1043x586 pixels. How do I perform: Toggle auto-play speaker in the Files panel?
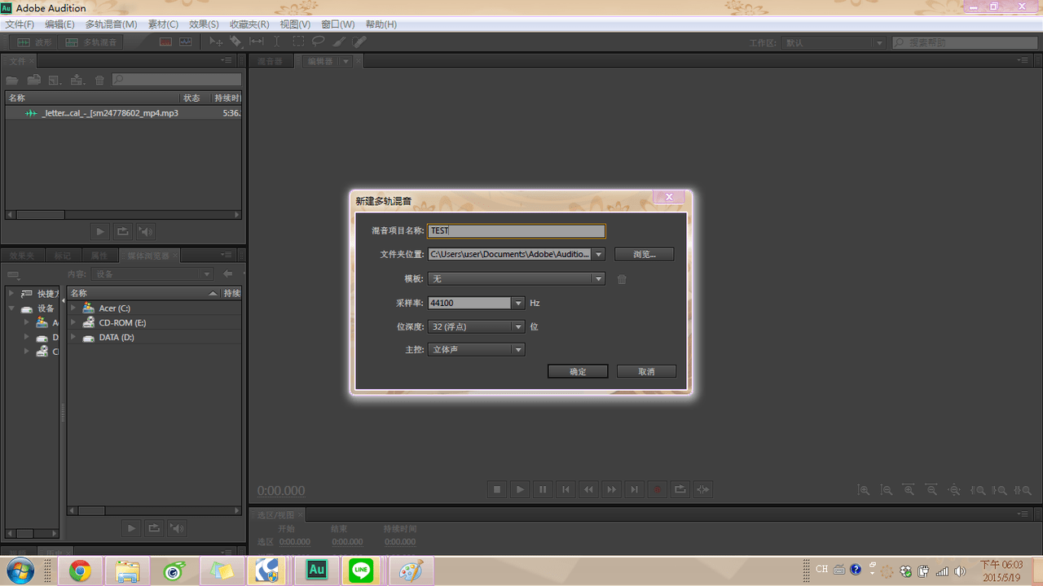pyautogui.click(x=146, y=232)
